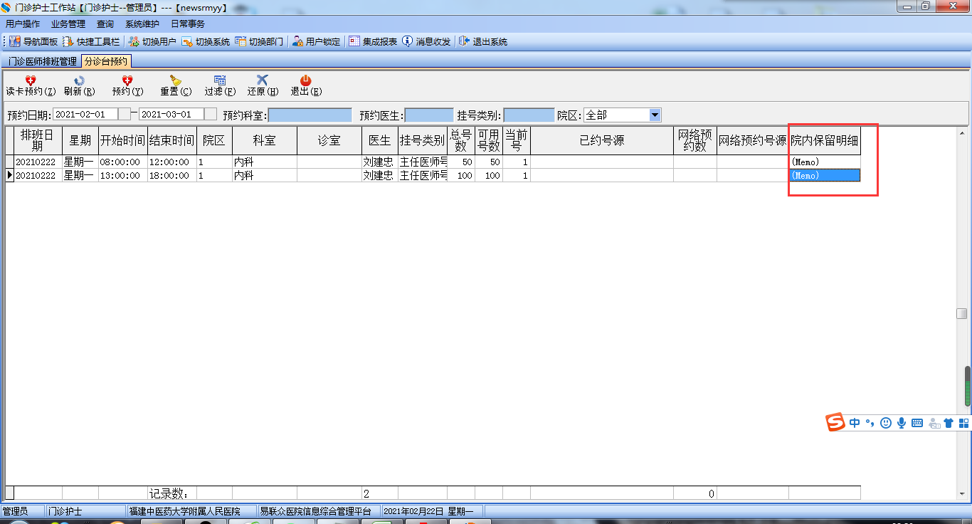Image resolution: width=972 pixels, height=524 pixels.
Task: Open the 系统维护 menu
Action: pyautogui.click(x=142, y=24)
